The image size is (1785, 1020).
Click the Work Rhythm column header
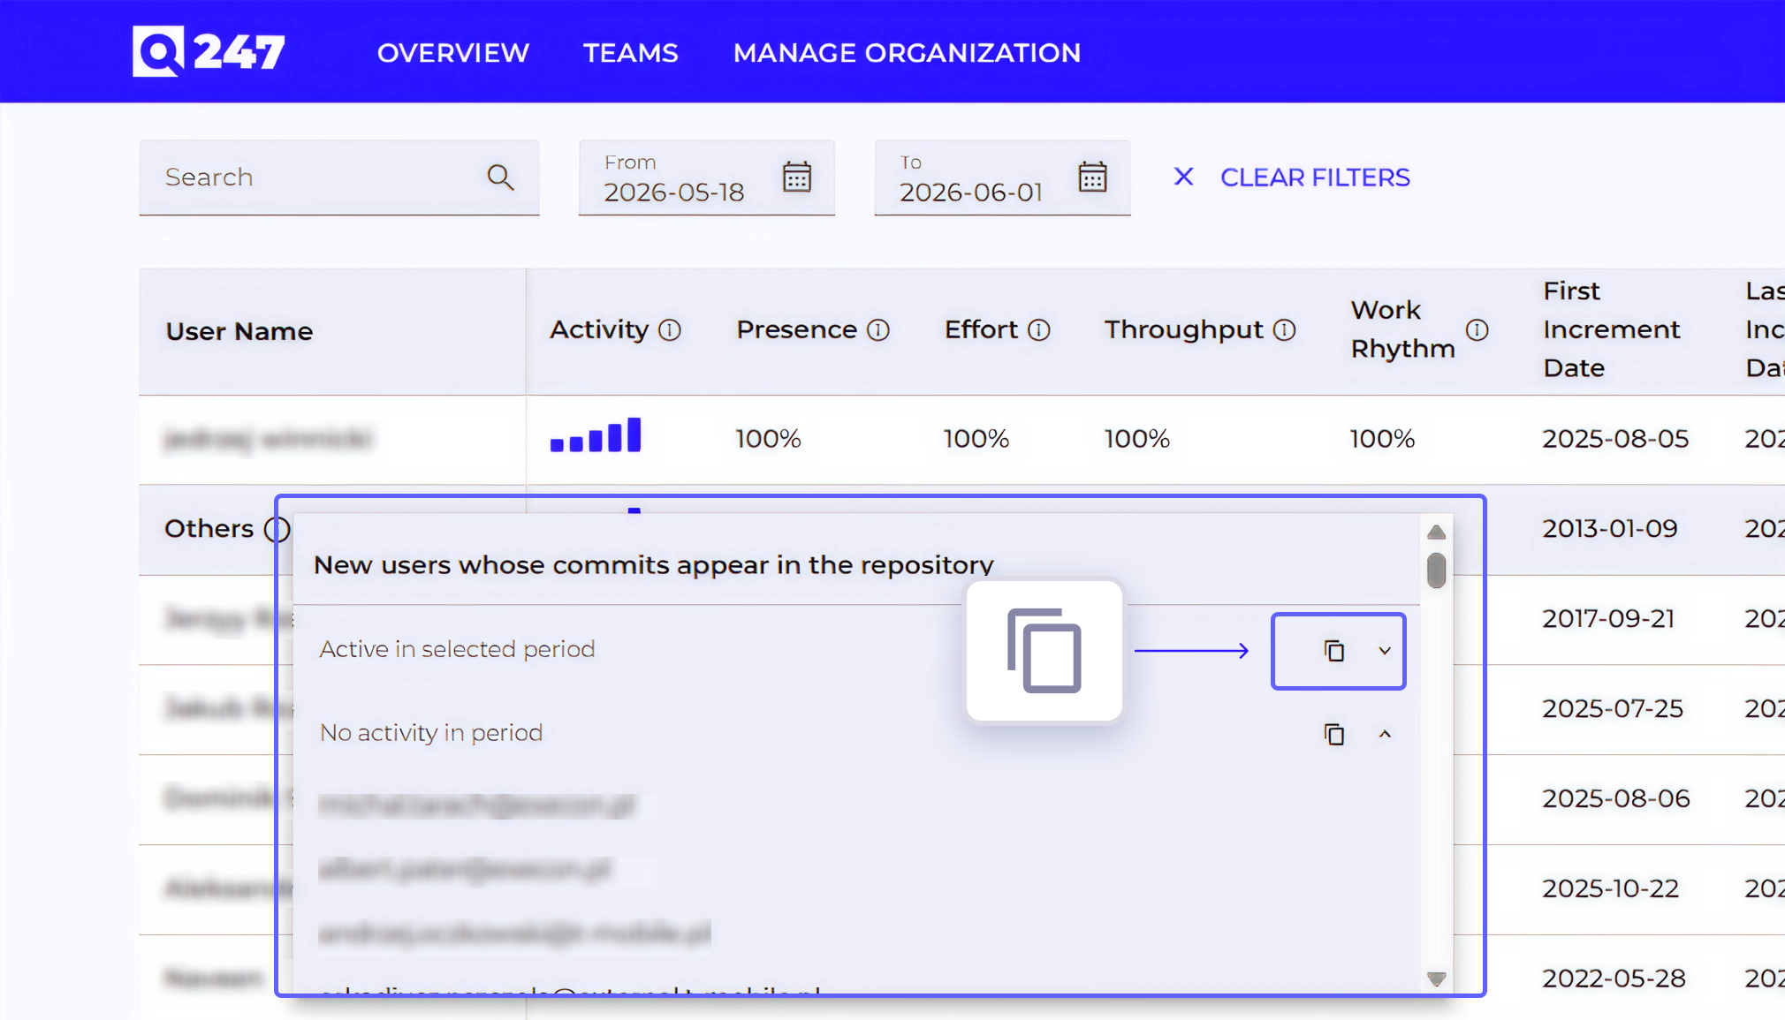(1402, 329)
